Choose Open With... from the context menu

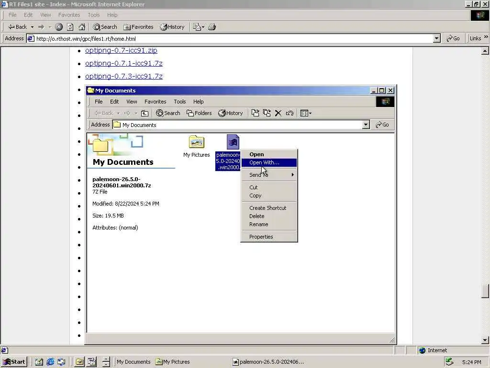(269, 162)
